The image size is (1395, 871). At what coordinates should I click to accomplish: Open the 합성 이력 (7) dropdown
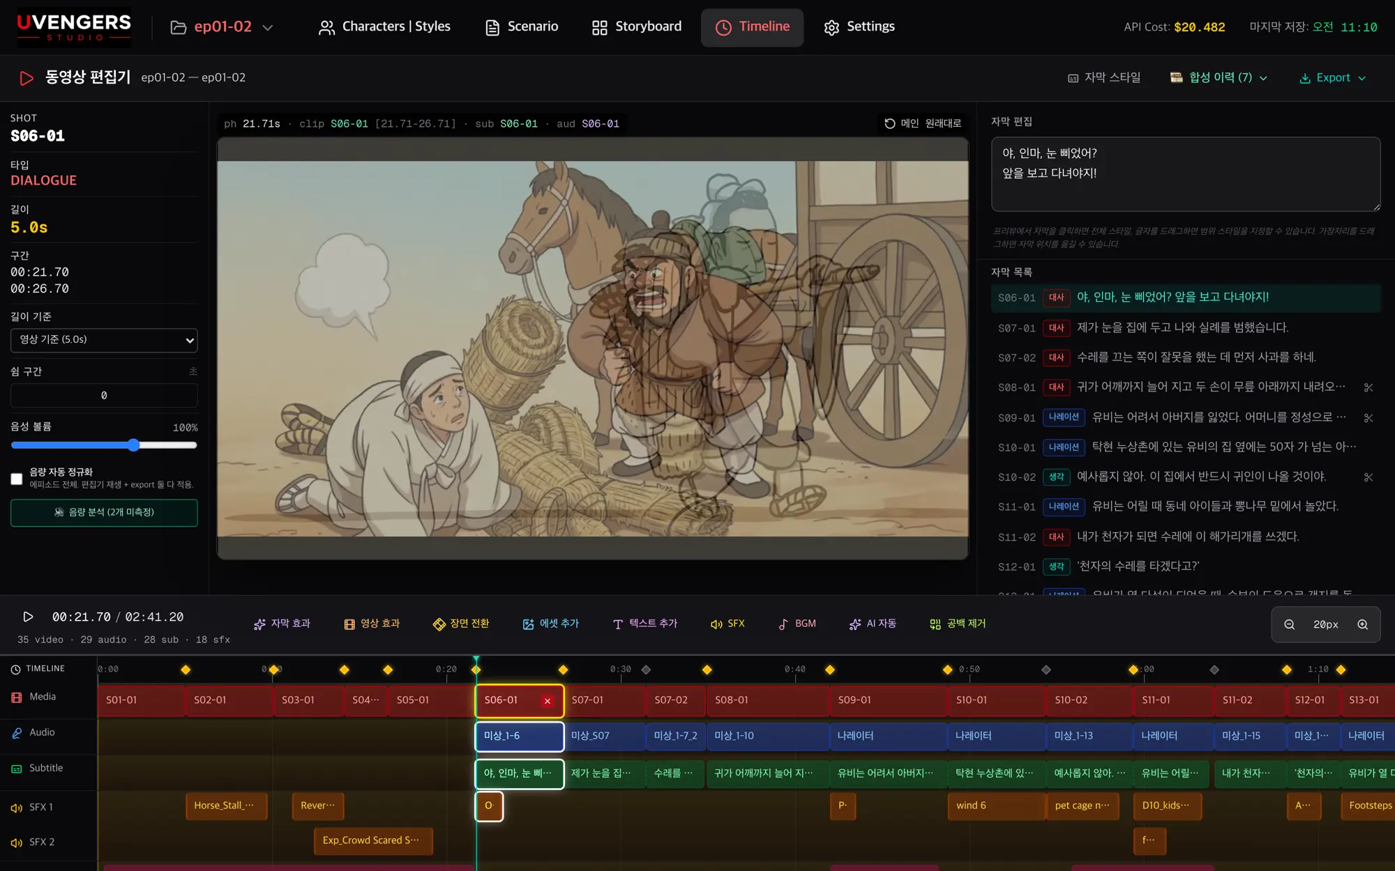click(x=1219, y=78)
